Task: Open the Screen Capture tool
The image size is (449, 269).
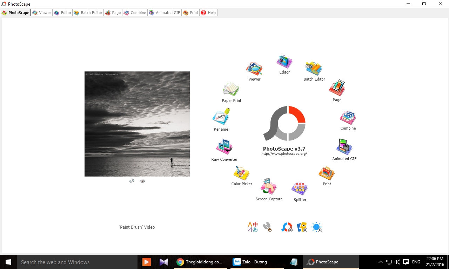Action: 269,187
